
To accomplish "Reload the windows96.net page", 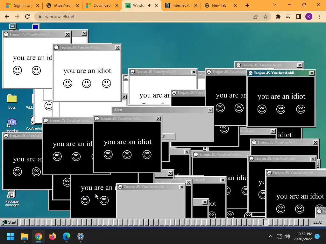I will [27, 17].
